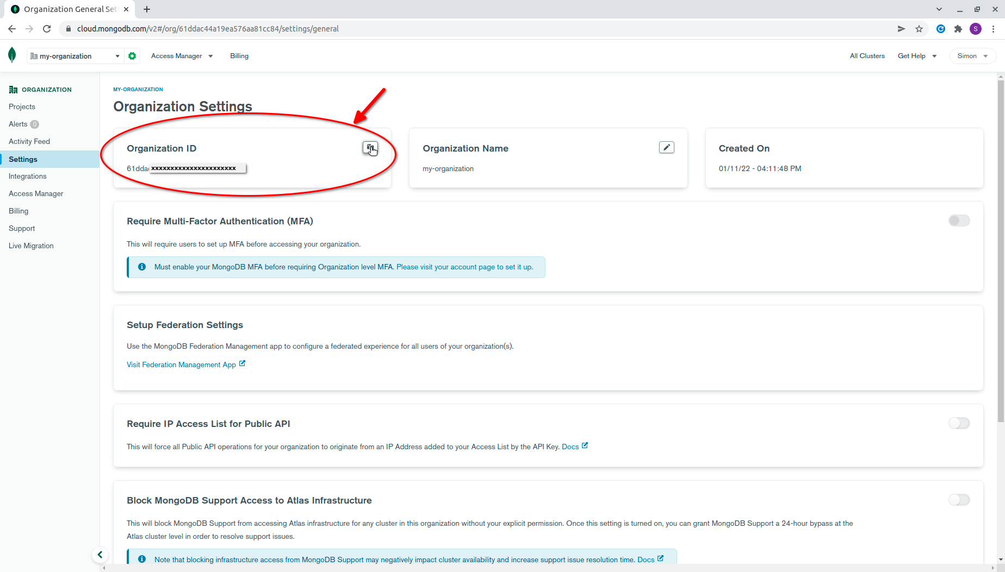
Task: Open the Simon user menu
Action: coord(972,56)
